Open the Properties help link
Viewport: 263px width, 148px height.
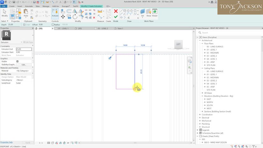pos(6,142)
